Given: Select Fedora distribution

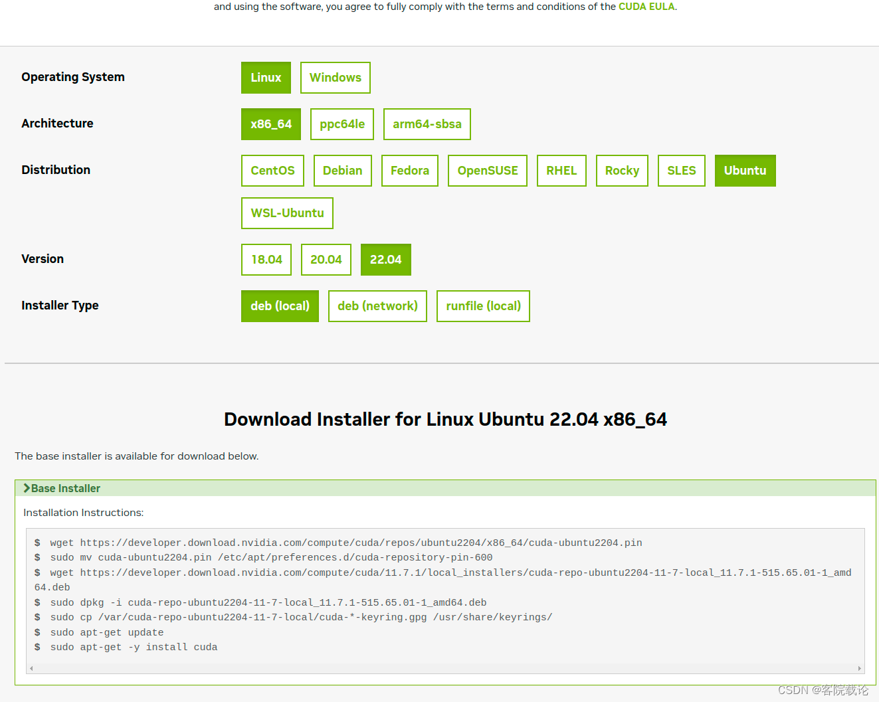Looking at the screenshot, I should pyautogui.click(x=410, y=171).
